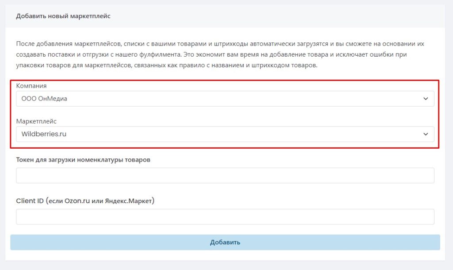
Task: Click the chevron arrow in Маркетплейс field
Action: point(426,134)
